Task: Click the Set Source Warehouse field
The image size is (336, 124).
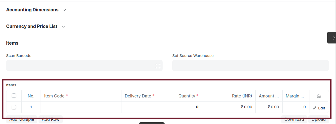Action: point(250,66)
